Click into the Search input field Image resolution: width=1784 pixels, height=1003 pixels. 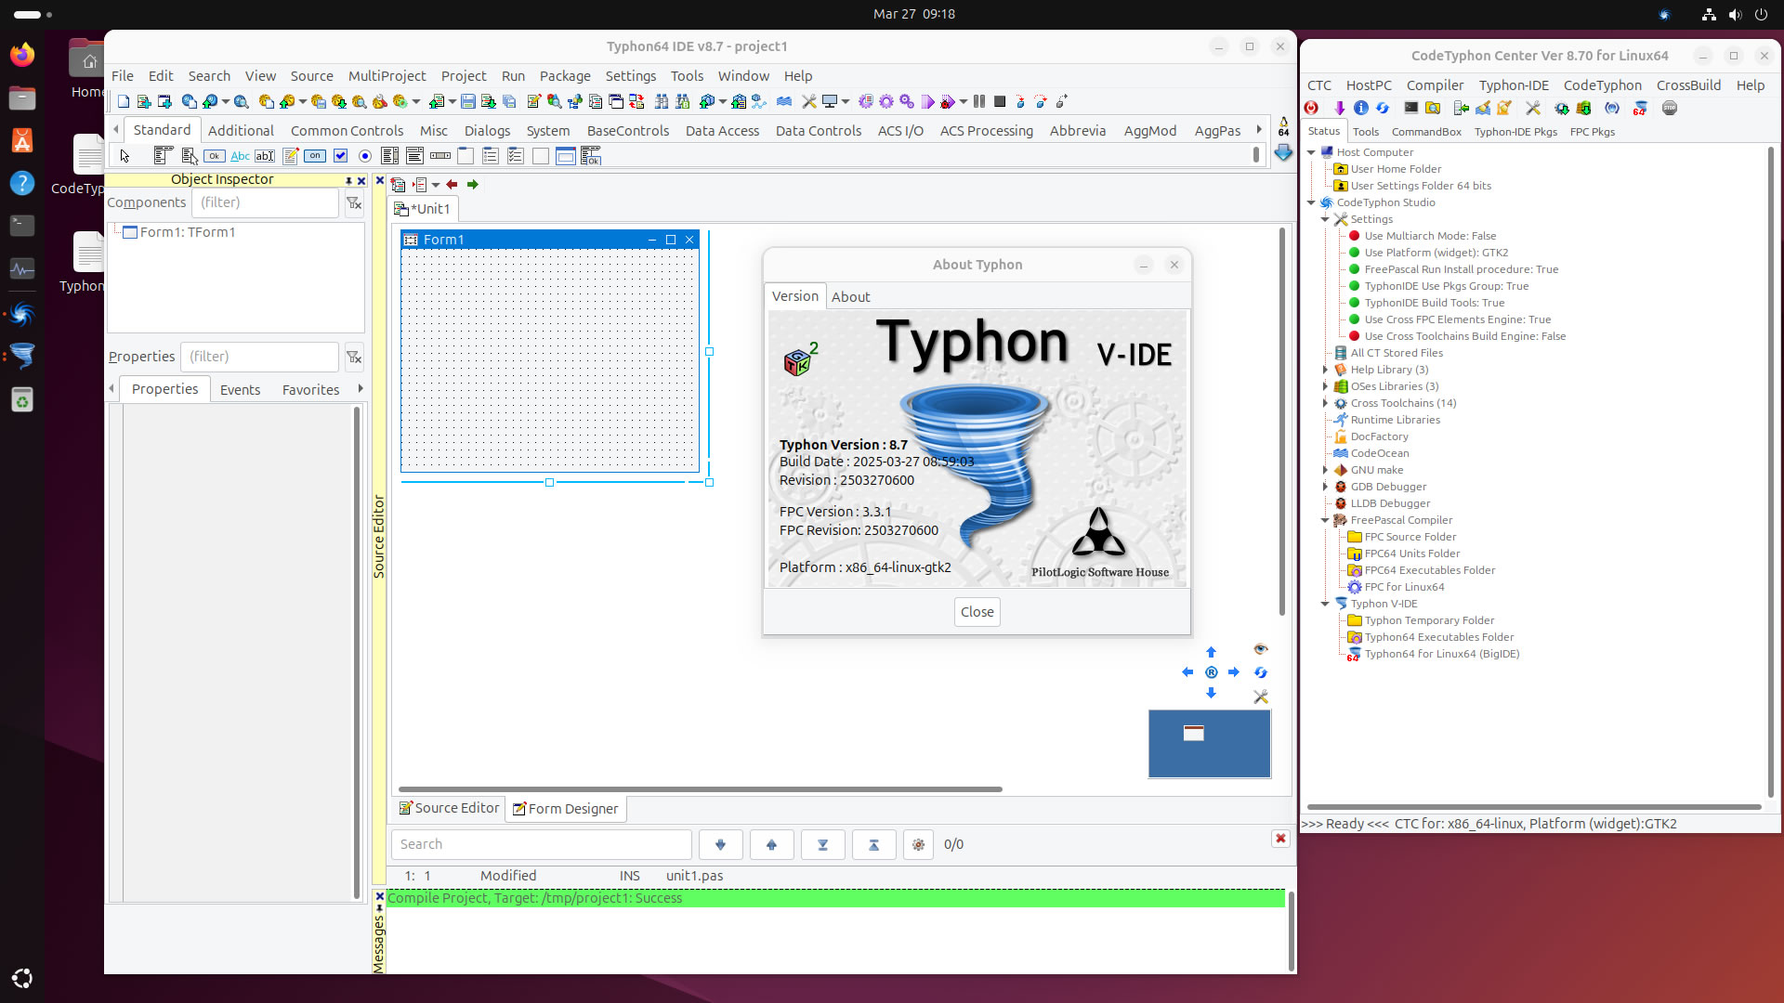[x=542, y=844]
